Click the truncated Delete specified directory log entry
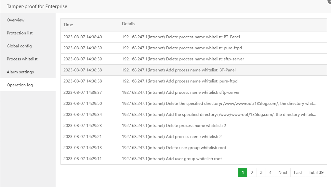The width and height of the screenshot is (331, 187). click(x=219, y=104)
